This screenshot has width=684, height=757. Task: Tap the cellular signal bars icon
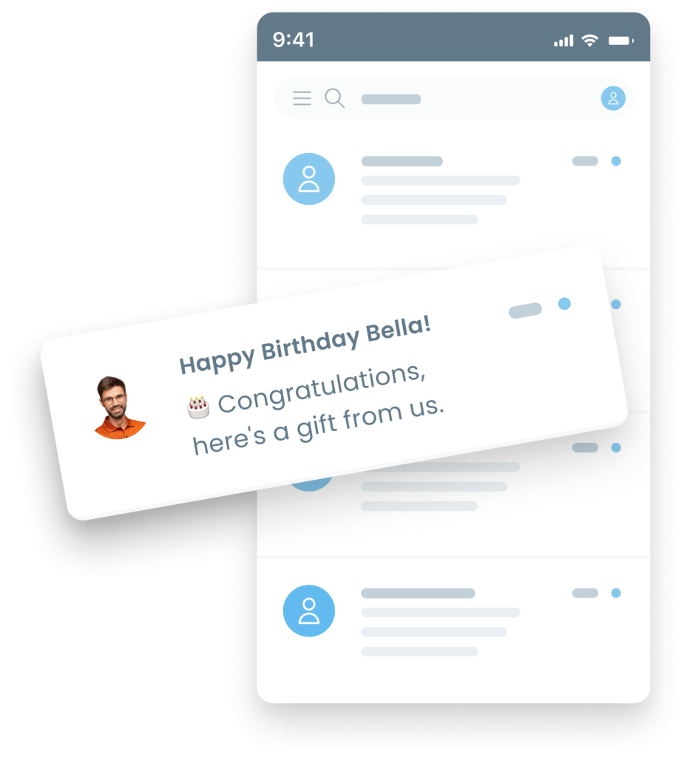(563, 41)
